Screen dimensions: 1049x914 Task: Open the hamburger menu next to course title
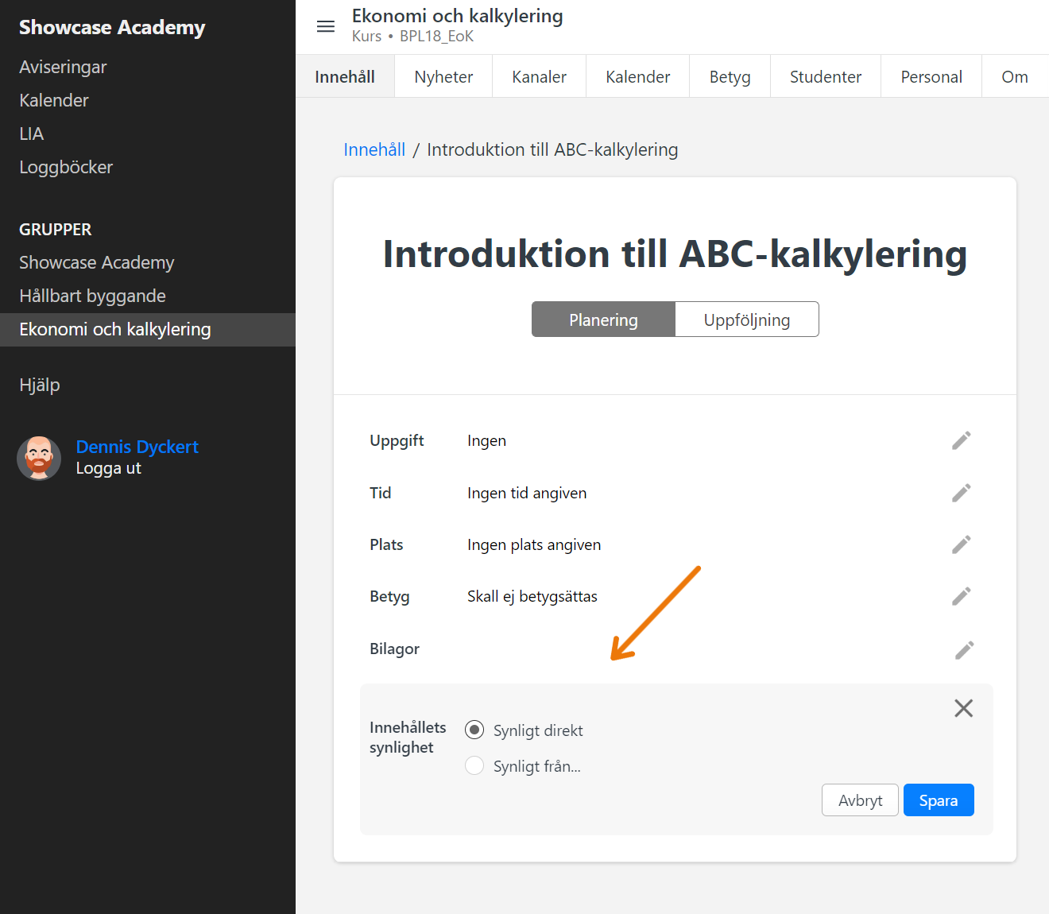326,26
